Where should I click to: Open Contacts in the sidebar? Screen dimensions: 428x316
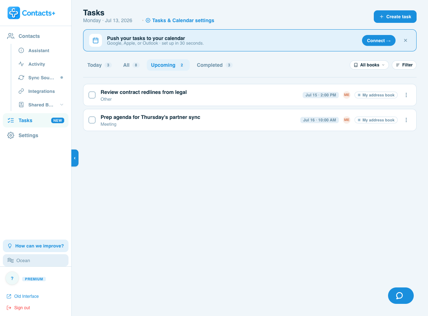click(x=36, y=36)
